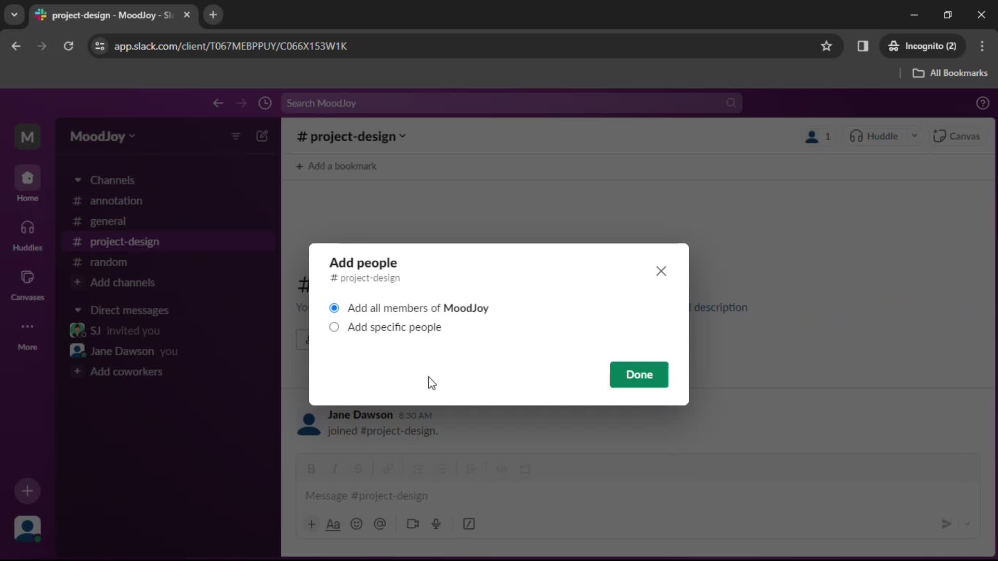The width and height of the screenshot is (998, 561).
Task: Select Add all members of MoodJoy
Action: pyautogui.click(x=335, y=308)
